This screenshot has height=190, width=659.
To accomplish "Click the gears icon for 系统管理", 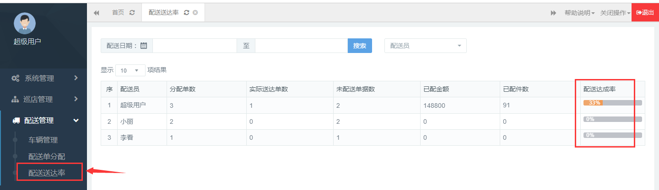I will [15, 79].
